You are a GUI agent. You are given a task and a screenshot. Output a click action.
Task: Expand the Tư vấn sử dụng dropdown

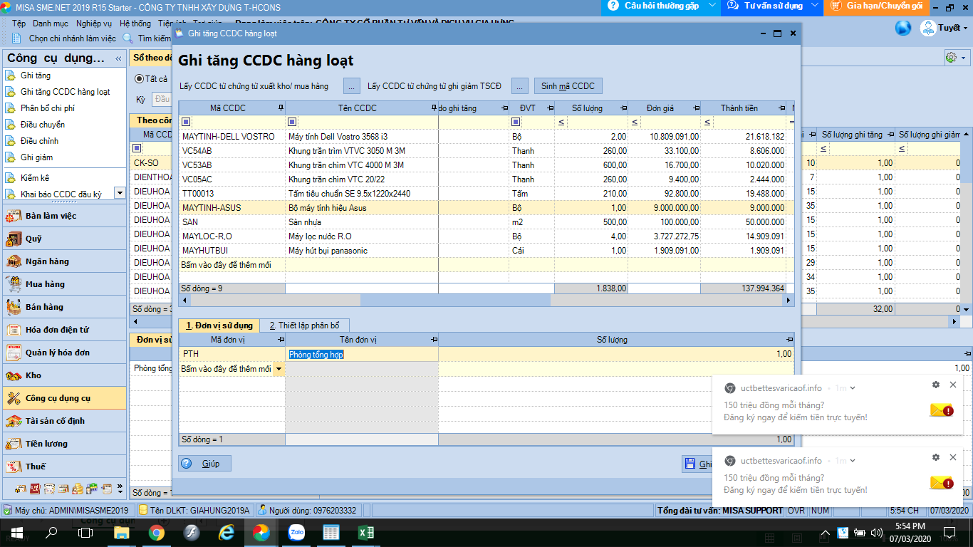tap(815, 6)
